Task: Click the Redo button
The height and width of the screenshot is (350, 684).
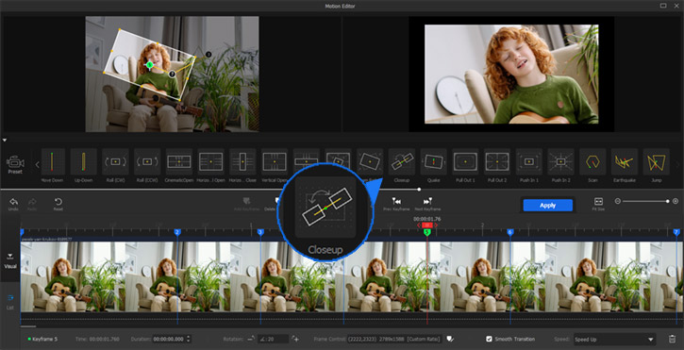Action: click(x=32, y=204)
